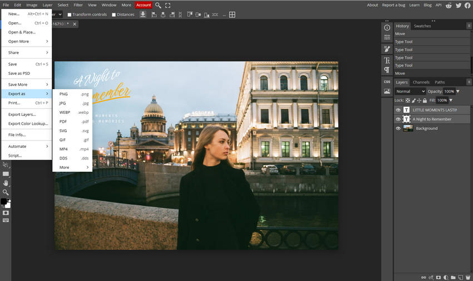Toggle fullscreen mode icon
The height and width of the screenshot is (281, 473).
point(167,5)
